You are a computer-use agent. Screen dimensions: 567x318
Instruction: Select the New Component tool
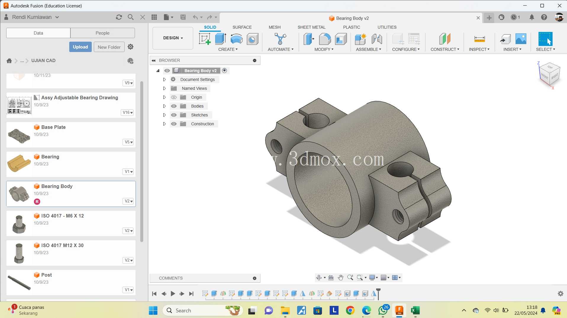click(360, 39)
